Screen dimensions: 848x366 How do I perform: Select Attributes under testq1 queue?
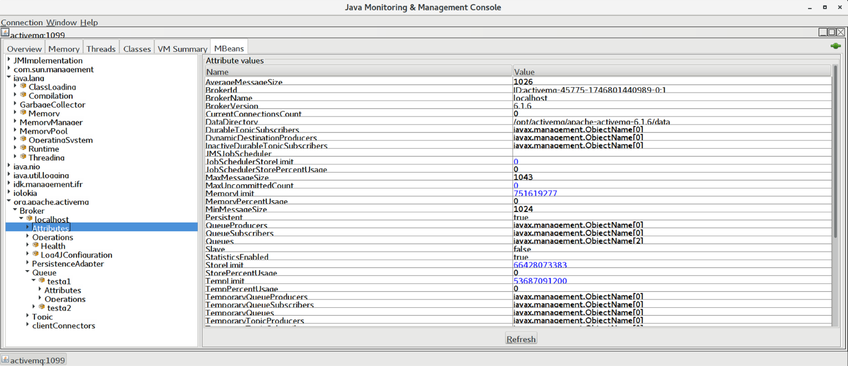[x=63, y=290]
